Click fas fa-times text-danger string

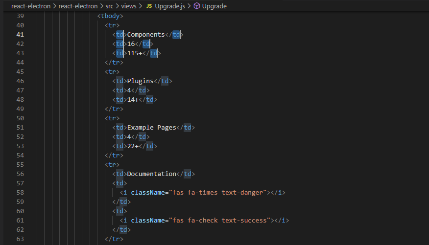(x=217, y=193)
